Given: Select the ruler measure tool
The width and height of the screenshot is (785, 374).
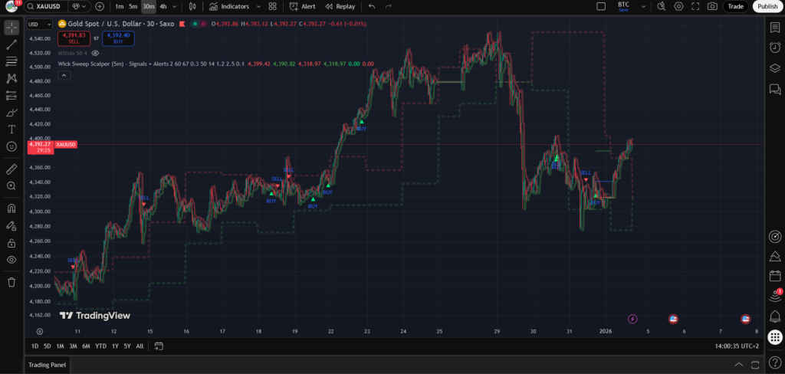Looking at the screenshot, I should pos(11,169).
